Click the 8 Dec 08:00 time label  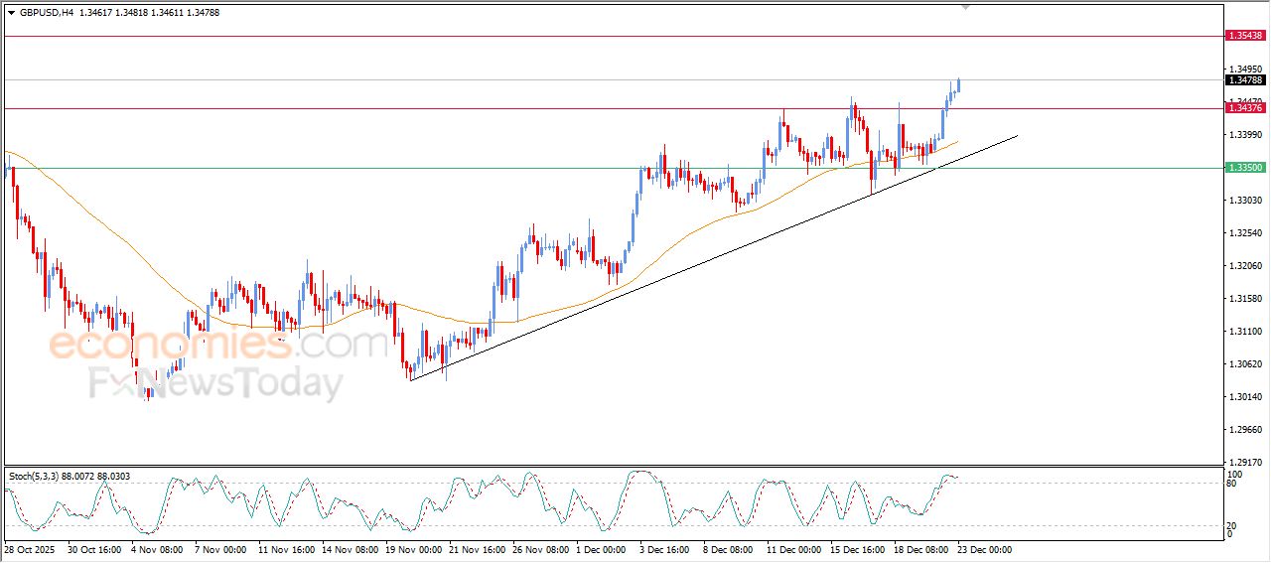click(x=729, y=549)
